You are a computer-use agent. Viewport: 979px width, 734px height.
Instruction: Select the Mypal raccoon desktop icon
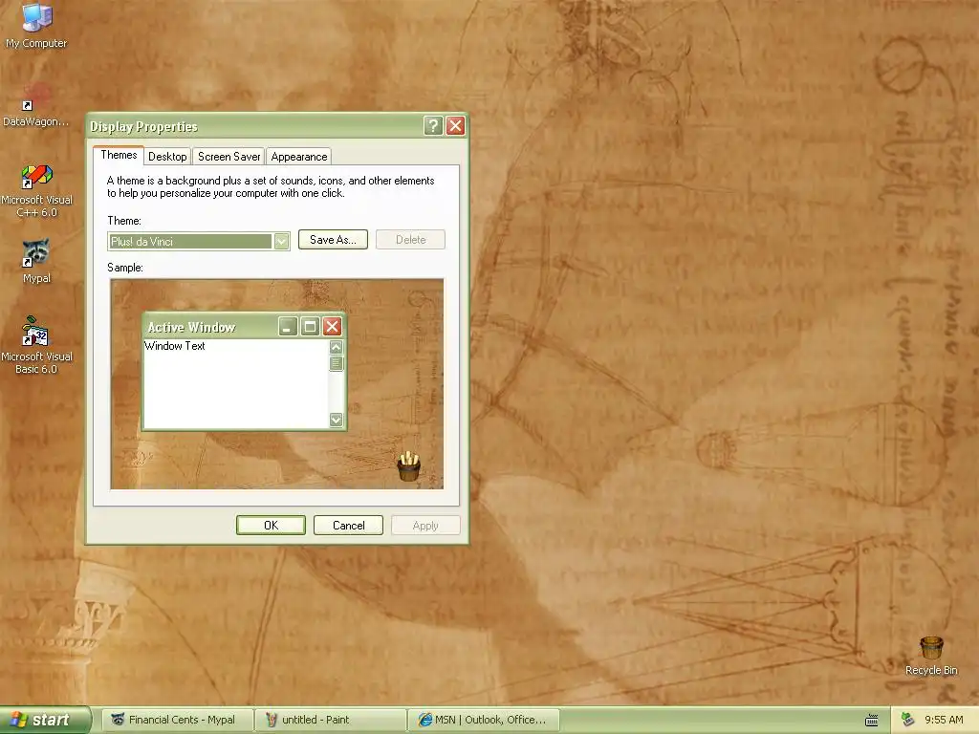[36, 261]
